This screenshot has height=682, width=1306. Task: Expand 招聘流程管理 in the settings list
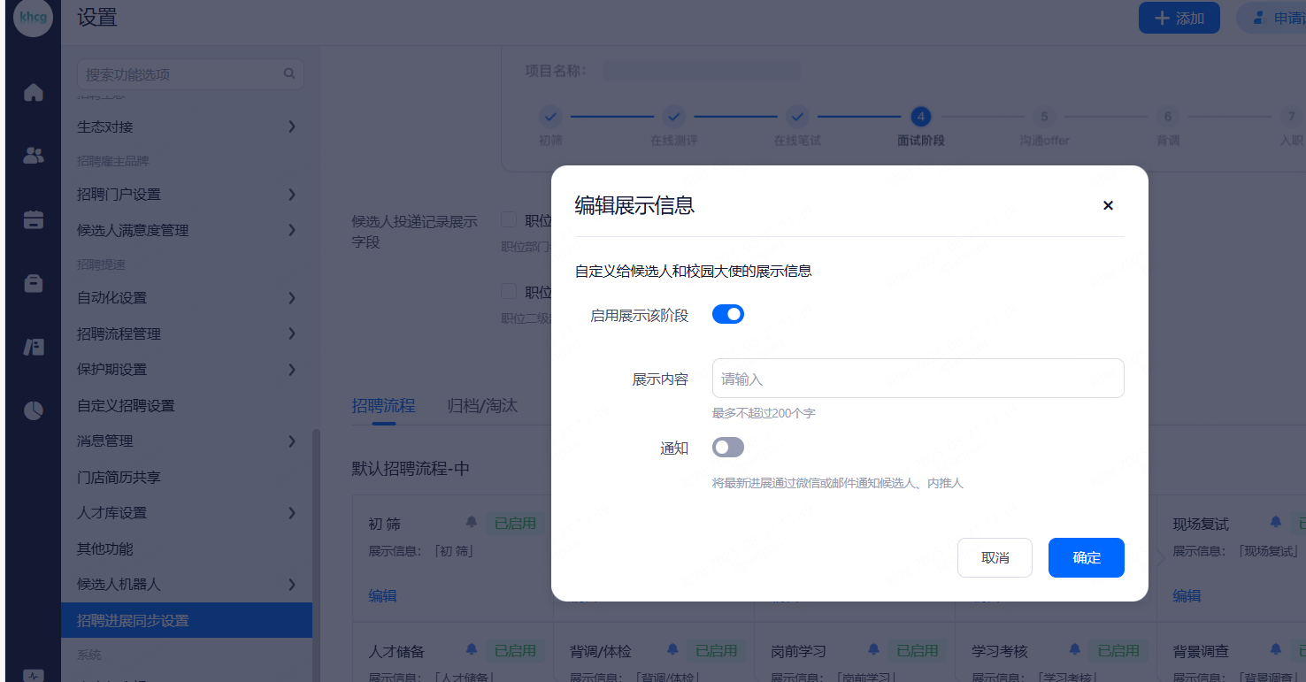click(186, 334)
